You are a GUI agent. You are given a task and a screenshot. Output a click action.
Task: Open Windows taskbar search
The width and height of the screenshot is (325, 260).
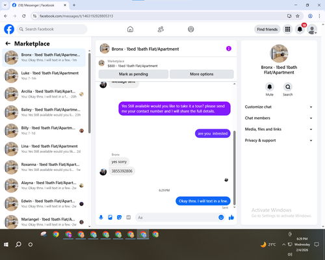(x=18, y=244)
